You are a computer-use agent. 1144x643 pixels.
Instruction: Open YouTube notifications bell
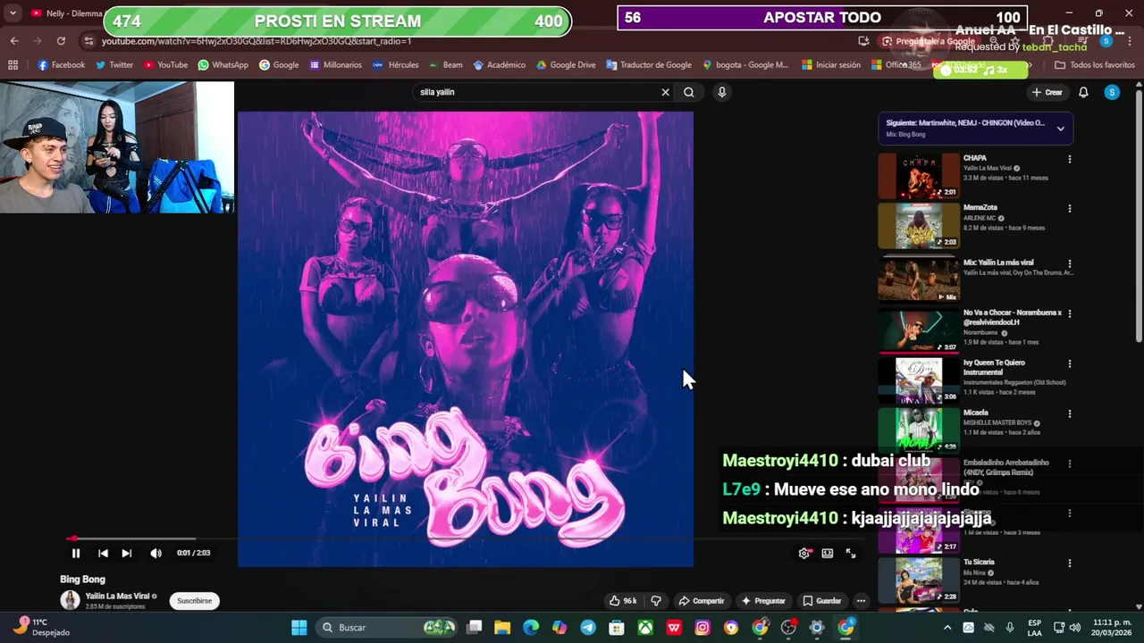(x=1083, y=92)
